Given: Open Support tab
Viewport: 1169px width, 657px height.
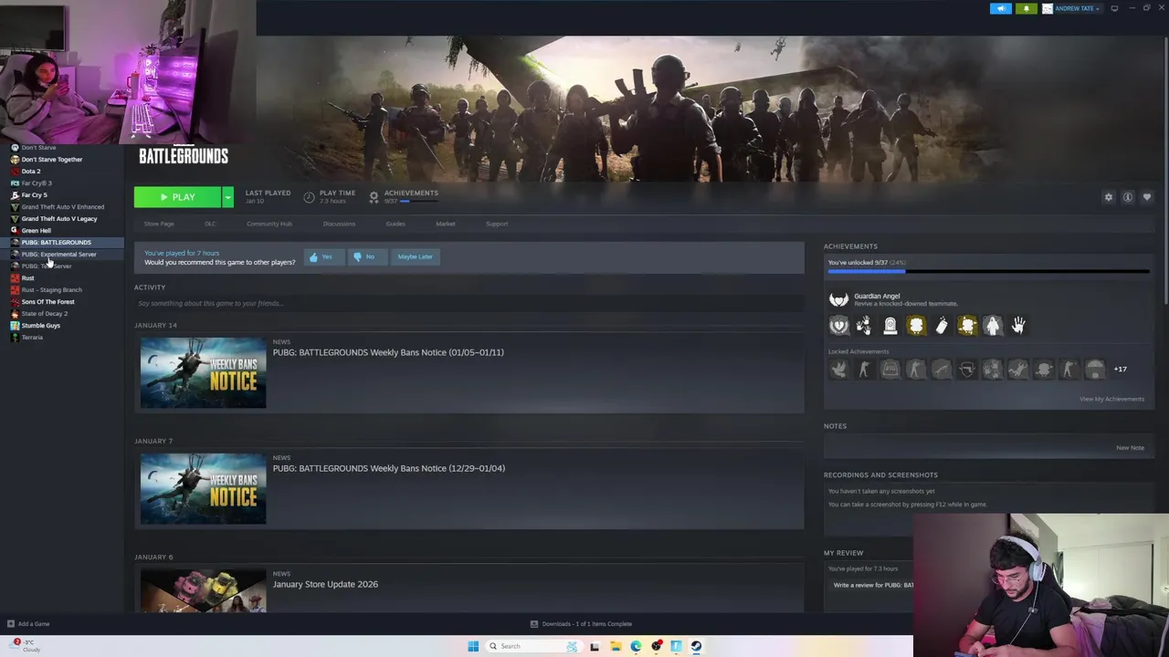Looking at the screenshot, I should tap(497, 224).
